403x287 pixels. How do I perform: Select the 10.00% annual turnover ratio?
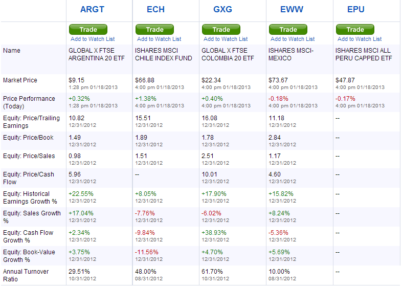(279, 272)
